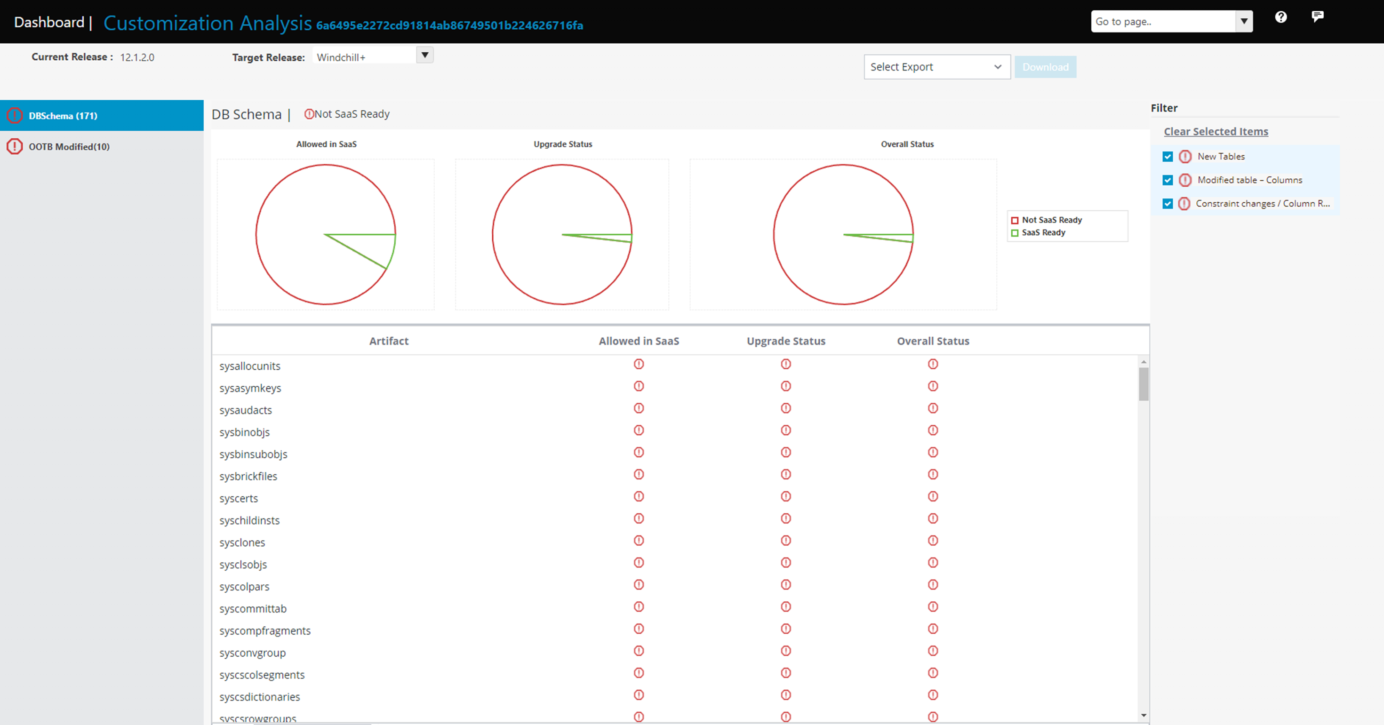Image resolution: width=1384 pixels, height=725 pixels.
Task: Expand the Go to page dropdown
Action: click(1245, 21)
